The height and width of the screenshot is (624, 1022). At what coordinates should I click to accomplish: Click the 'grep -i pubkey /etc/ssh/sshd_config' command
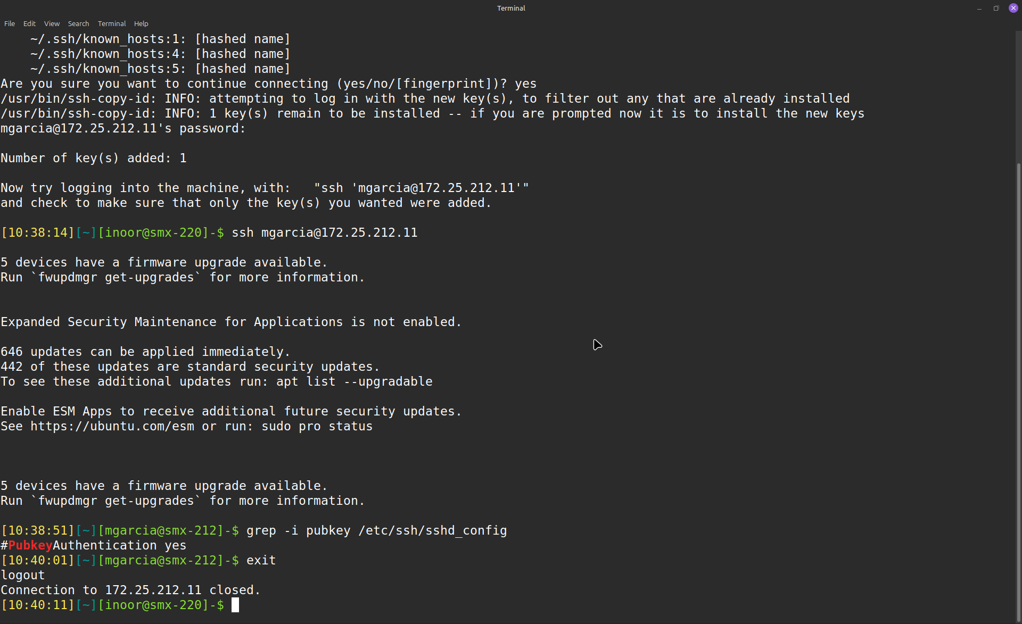377,530
